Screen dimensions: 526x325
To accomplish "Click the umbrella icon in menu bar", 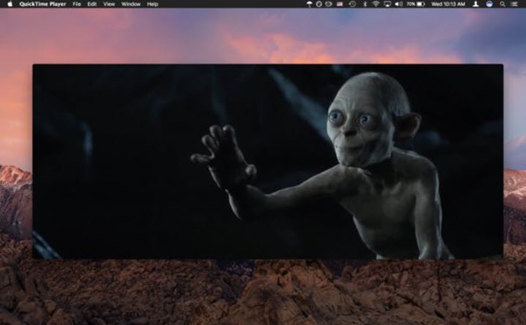I will [x=309, y=4].
